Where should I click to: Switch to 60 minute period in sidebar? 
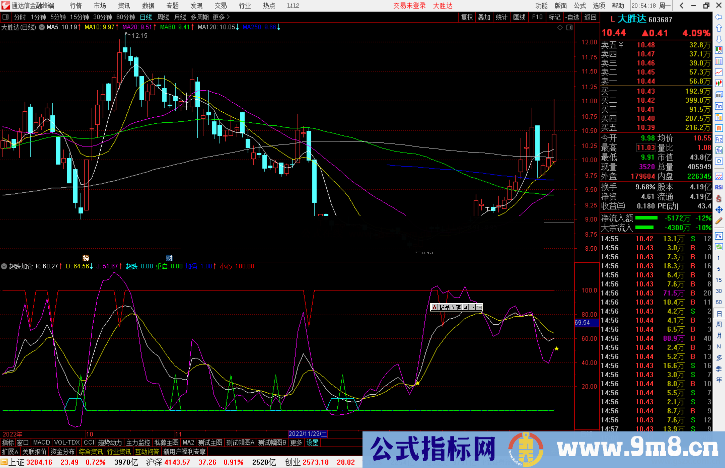point(719,302)
